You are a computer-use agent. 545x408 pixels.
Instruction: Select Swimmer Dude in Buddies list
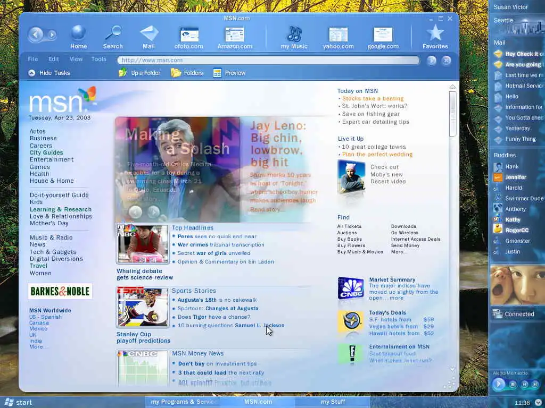(x=518, y=199)
